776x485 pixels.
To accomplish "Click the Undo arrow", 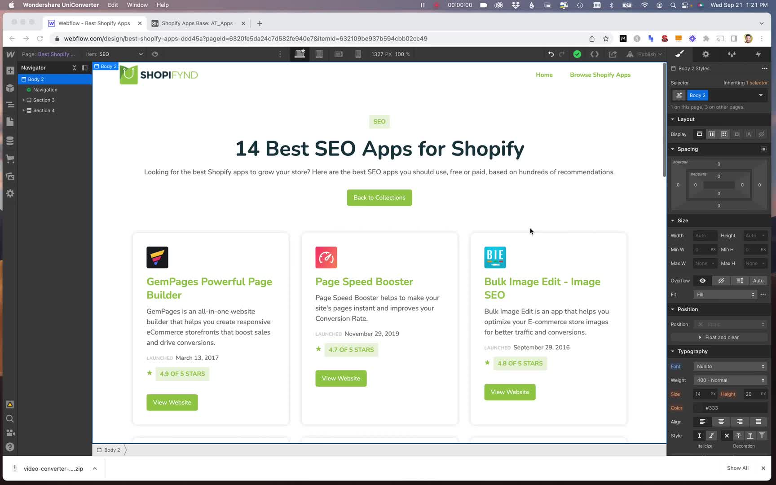I will click(551, 54).
